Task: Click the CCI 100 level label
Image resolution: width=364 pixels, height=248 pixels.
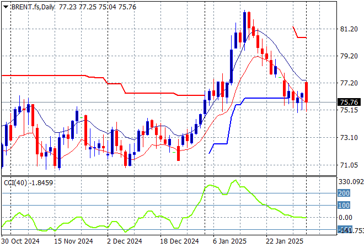Action: tap(344, 206)
